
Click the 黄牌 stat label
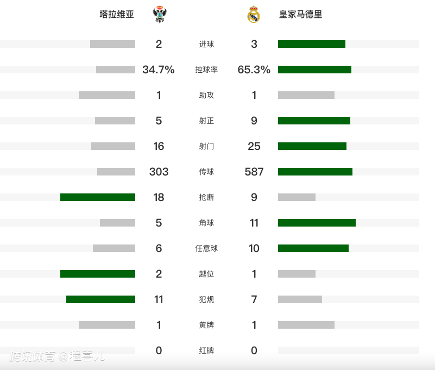click(206, 325)
